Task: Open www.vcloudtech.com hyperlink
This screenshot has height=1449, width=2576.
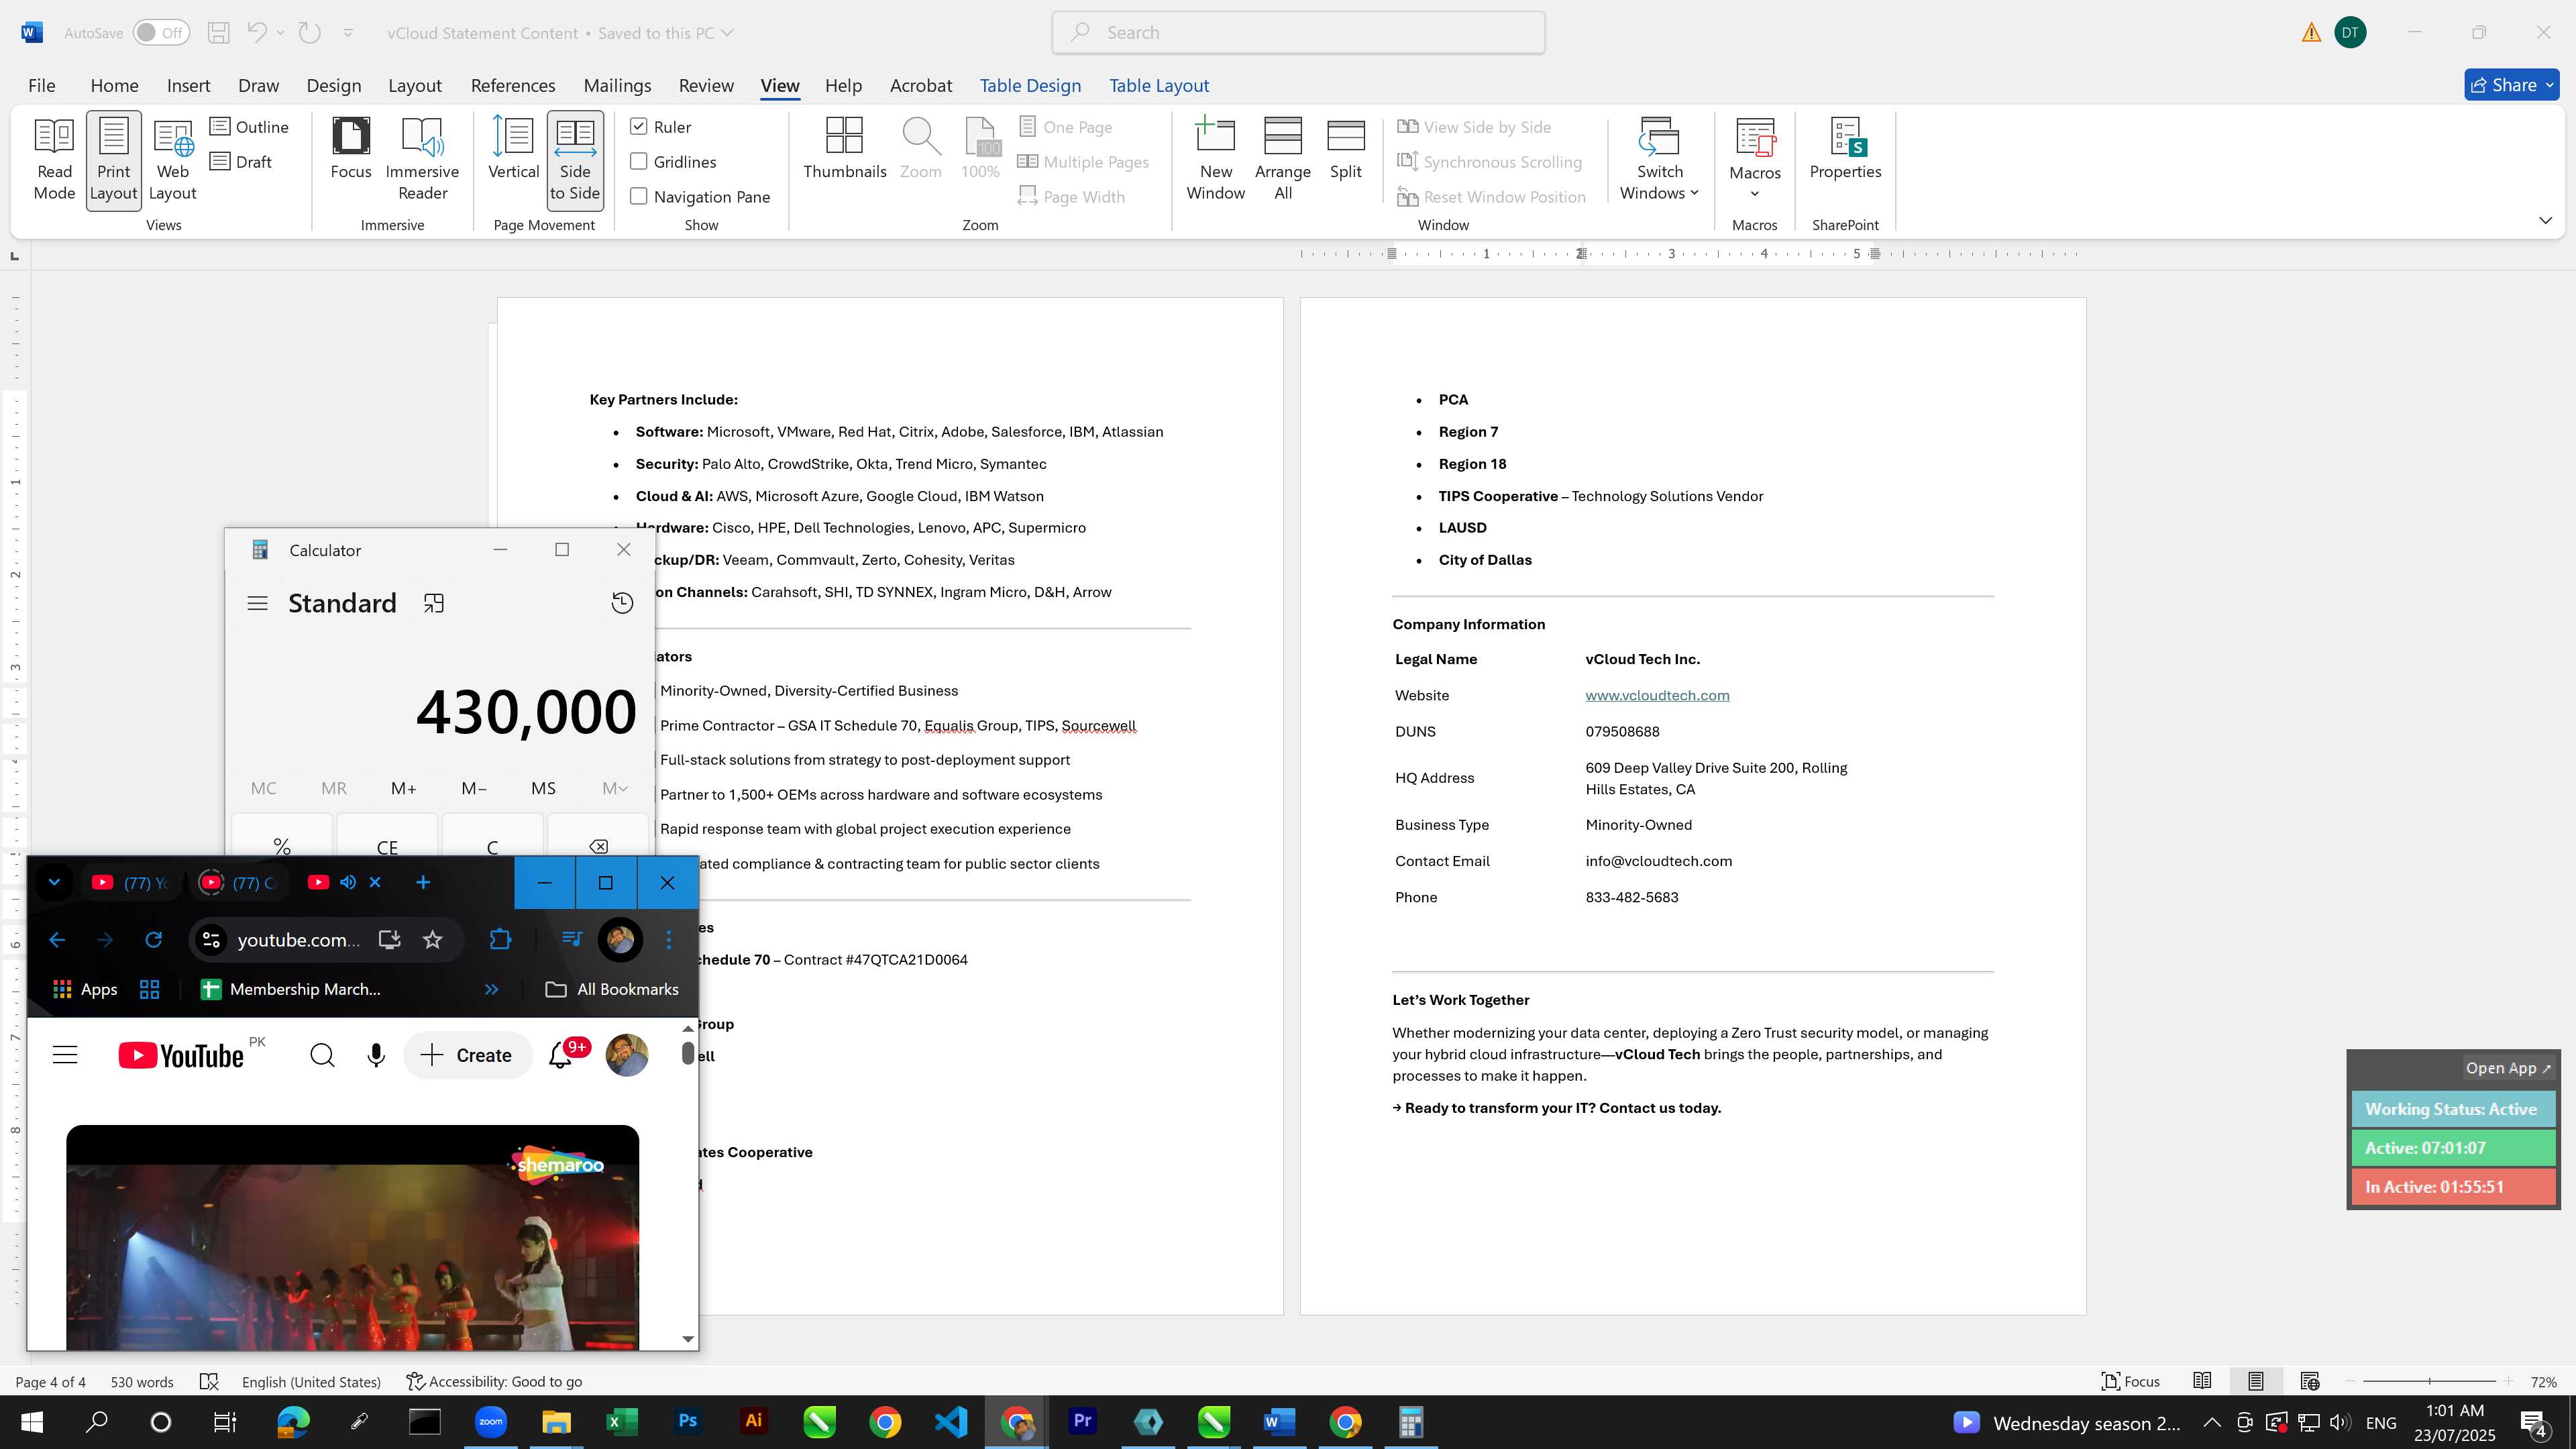Action: point(1657,695)
